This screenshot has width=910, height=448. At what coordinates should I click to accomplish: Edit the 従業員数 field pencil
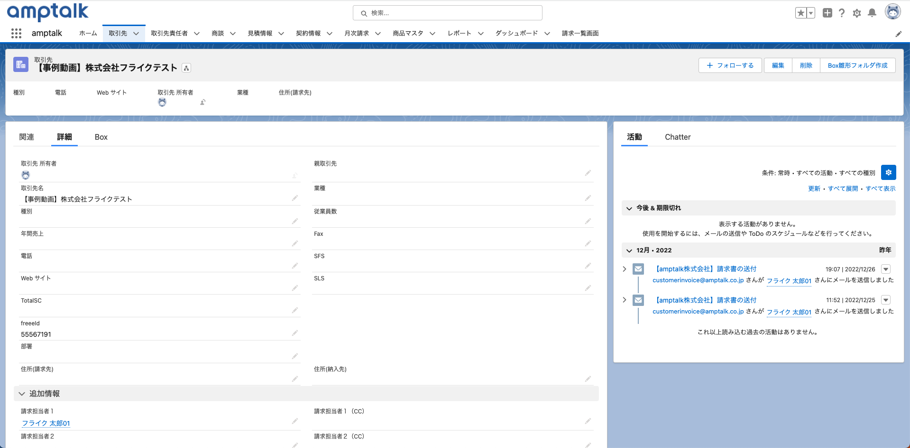(x=588, y=221)
